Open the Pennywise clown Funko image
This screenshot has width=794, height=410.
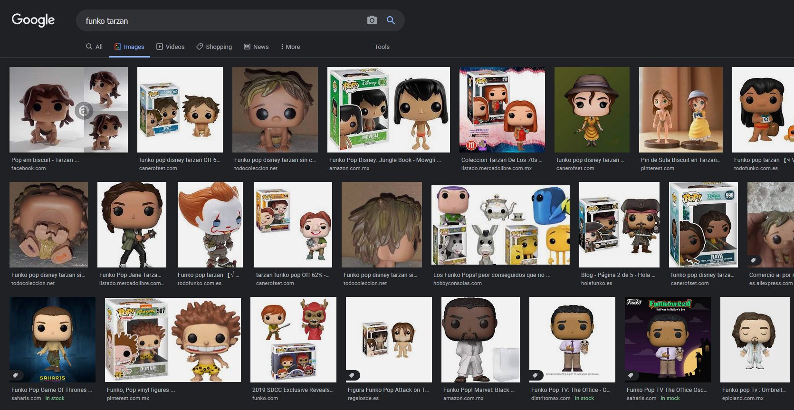click(x=210, y=225)
